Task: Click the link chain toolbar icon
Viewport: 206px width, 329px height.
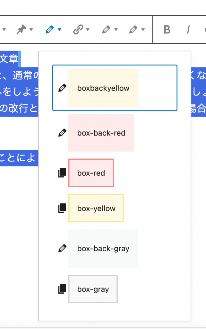Action: pos(78,30)
